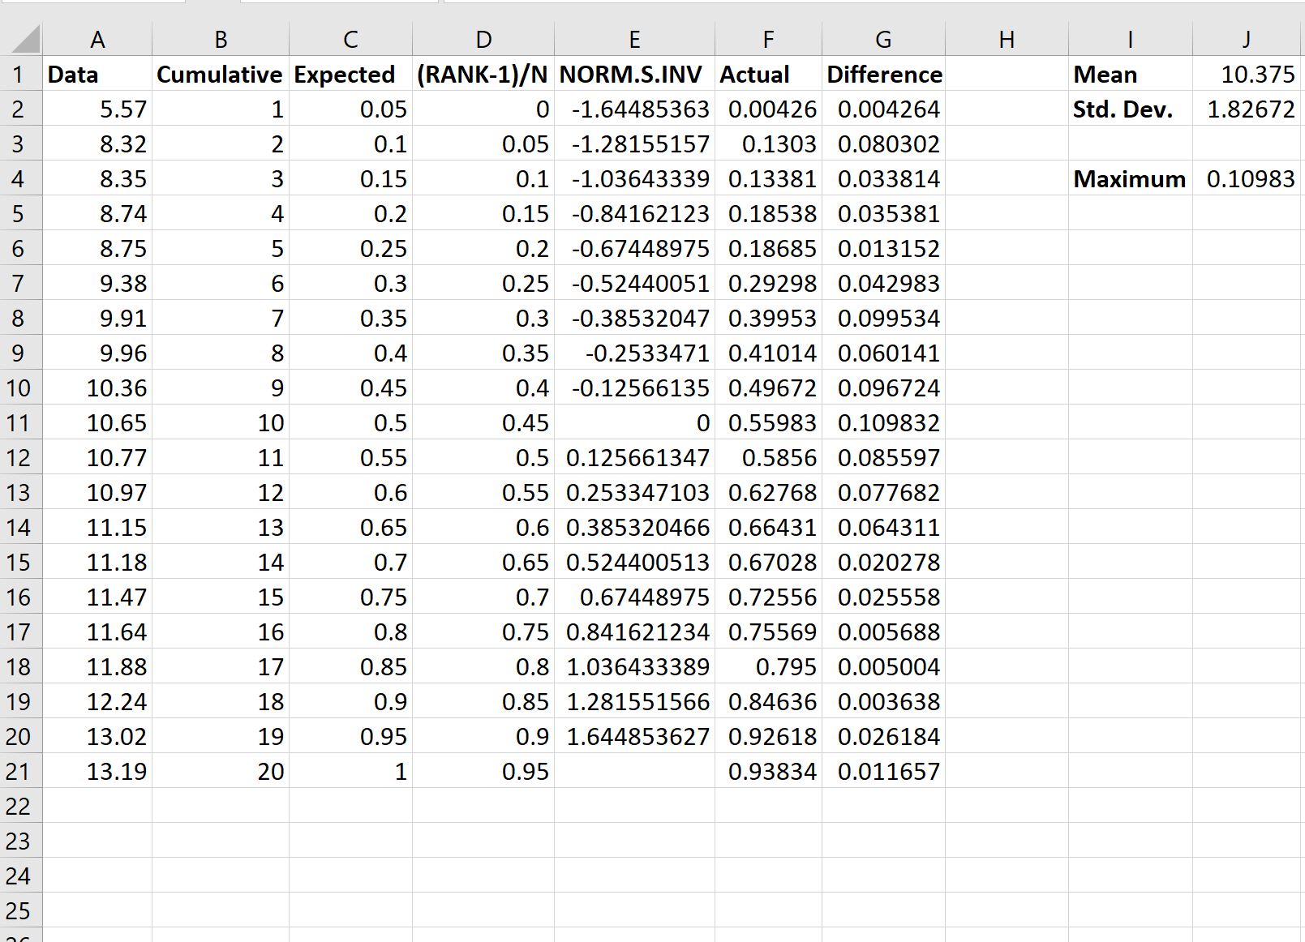Select the '(RANK-1)/N' header cell
The image size is (1305, 942).
[483, 74]
